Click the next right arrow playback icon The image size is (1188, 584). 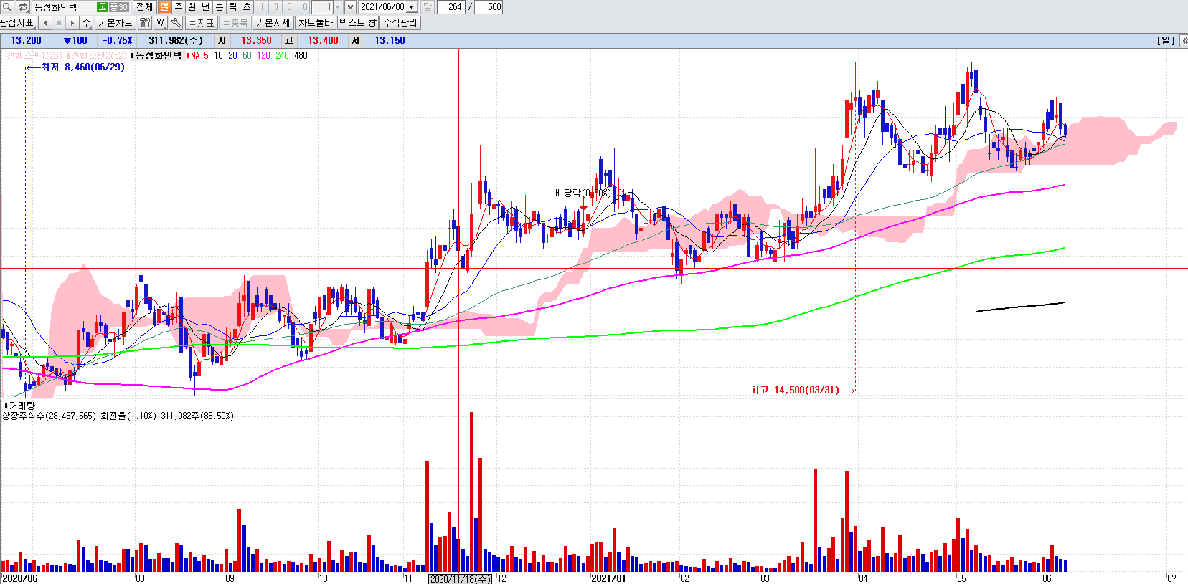tap(72, 23)
